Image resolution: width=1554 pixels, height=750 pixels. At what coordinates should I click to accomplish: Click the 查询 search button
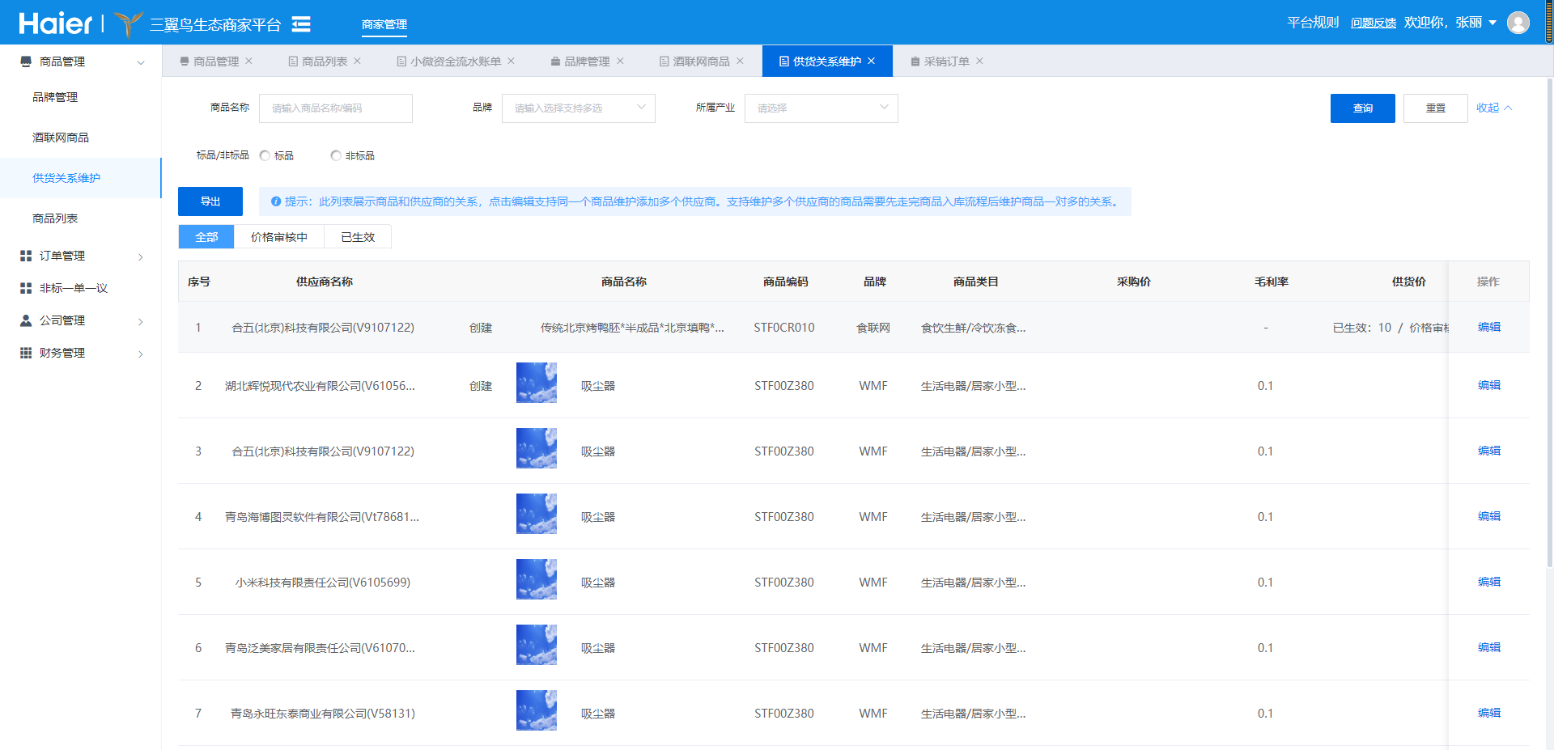[x=1363, y=108]
